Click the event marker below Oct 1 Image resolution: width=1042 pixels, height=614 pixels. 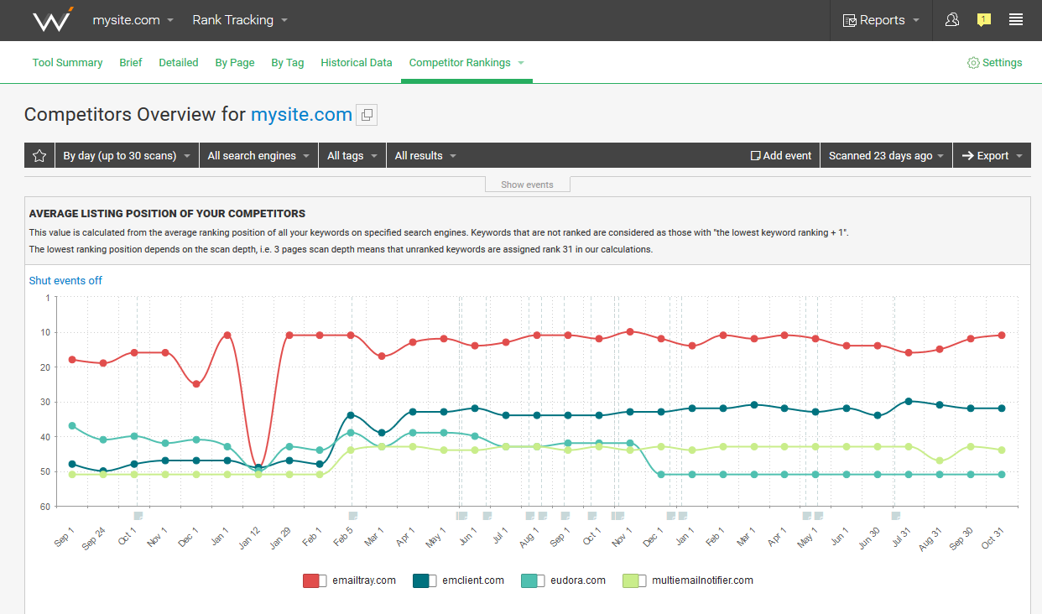coord(138,516)
